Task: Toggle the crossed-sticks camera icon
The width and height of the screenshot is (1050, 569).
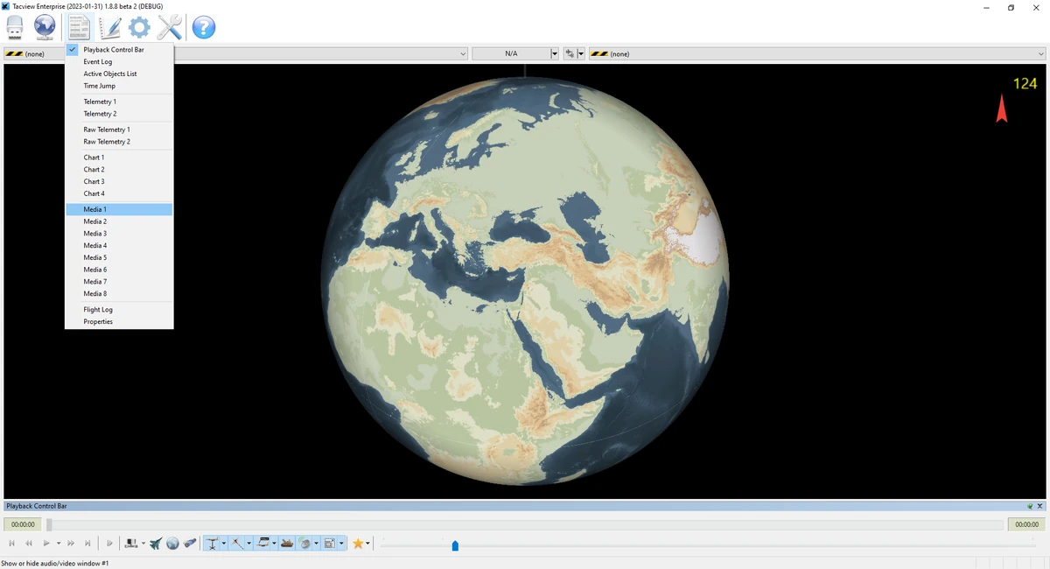Action: coord(237,543)
